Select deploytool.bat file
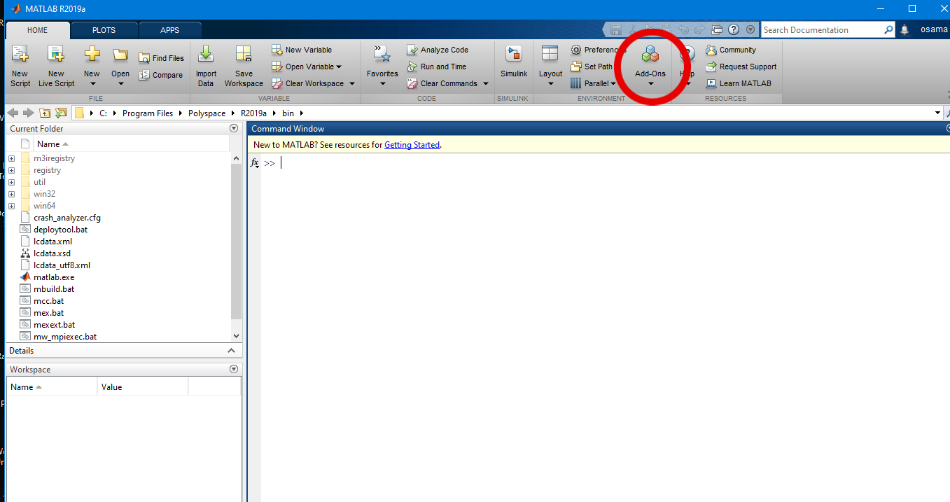The width and height of the screenshot is (950, 502). pos(60,230)
